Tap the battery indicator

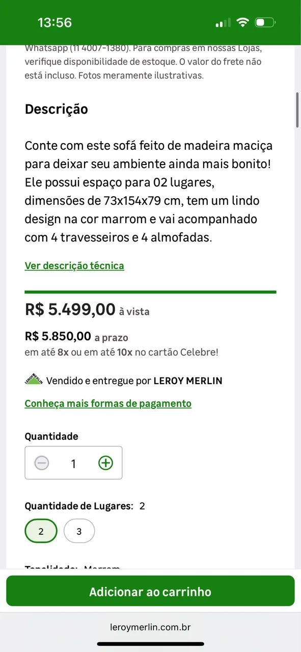[x=265, y=22]
